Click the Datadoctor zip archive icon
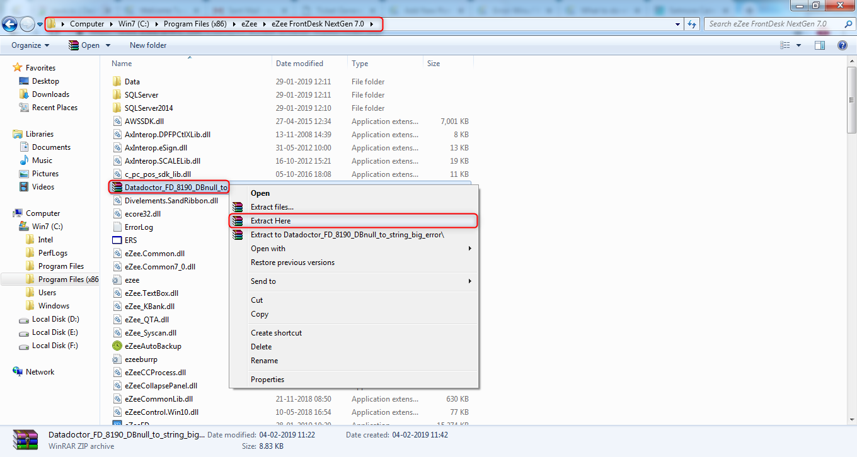857x457 pixels. point(117,187)
